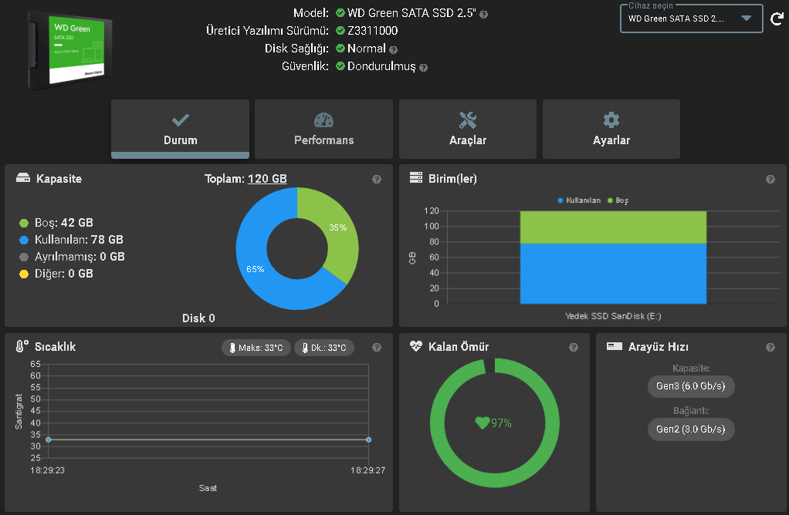Click the Yedek SSD SanDisk (E:) label

[613, 316]
